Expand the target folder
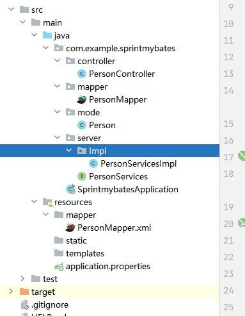This screenshot has width=245, height=316. [x=11, y=292]
